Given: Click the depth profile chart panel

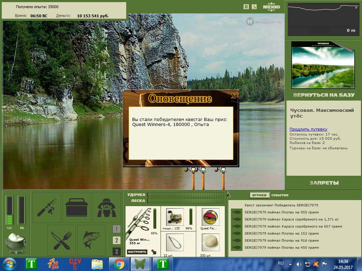Looking at the screenshot, I should [x=323, y=19].
